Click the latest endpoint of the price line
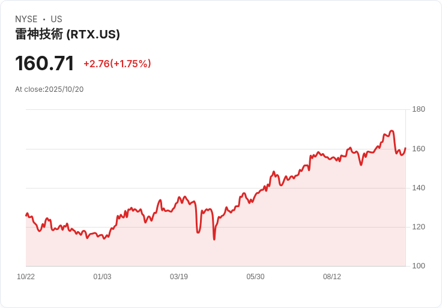This screenshot has width=442, height=308. 405,148
